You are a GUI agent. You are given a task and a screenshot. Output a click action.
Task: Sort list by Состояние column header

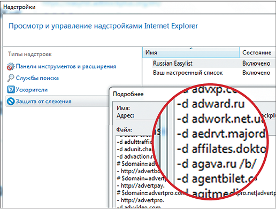pyautogui.click(x=258, y=52)
